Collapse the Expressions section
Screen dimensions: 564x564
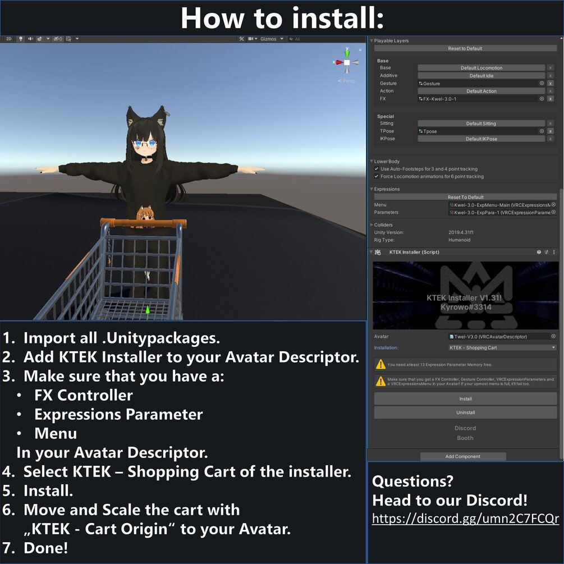point(372,189)
